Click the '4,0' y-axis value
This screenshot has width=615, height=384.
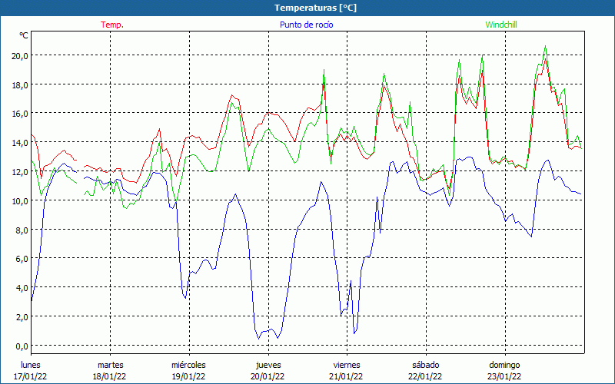click(22, 288)
